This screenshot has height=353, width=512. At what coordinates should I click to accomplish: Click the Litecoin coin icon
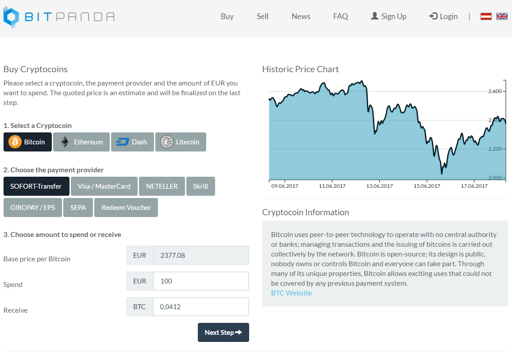click(166, 142)
